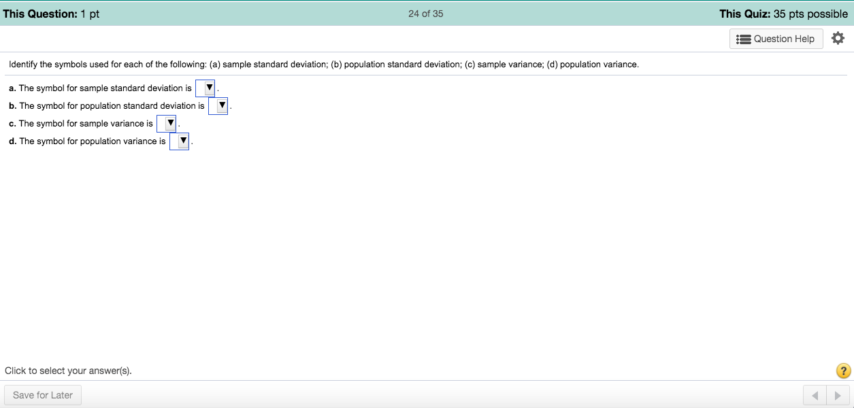Open the Question Help menu
The width and height of the screenshot is (854, 408).
pos(776,39)
